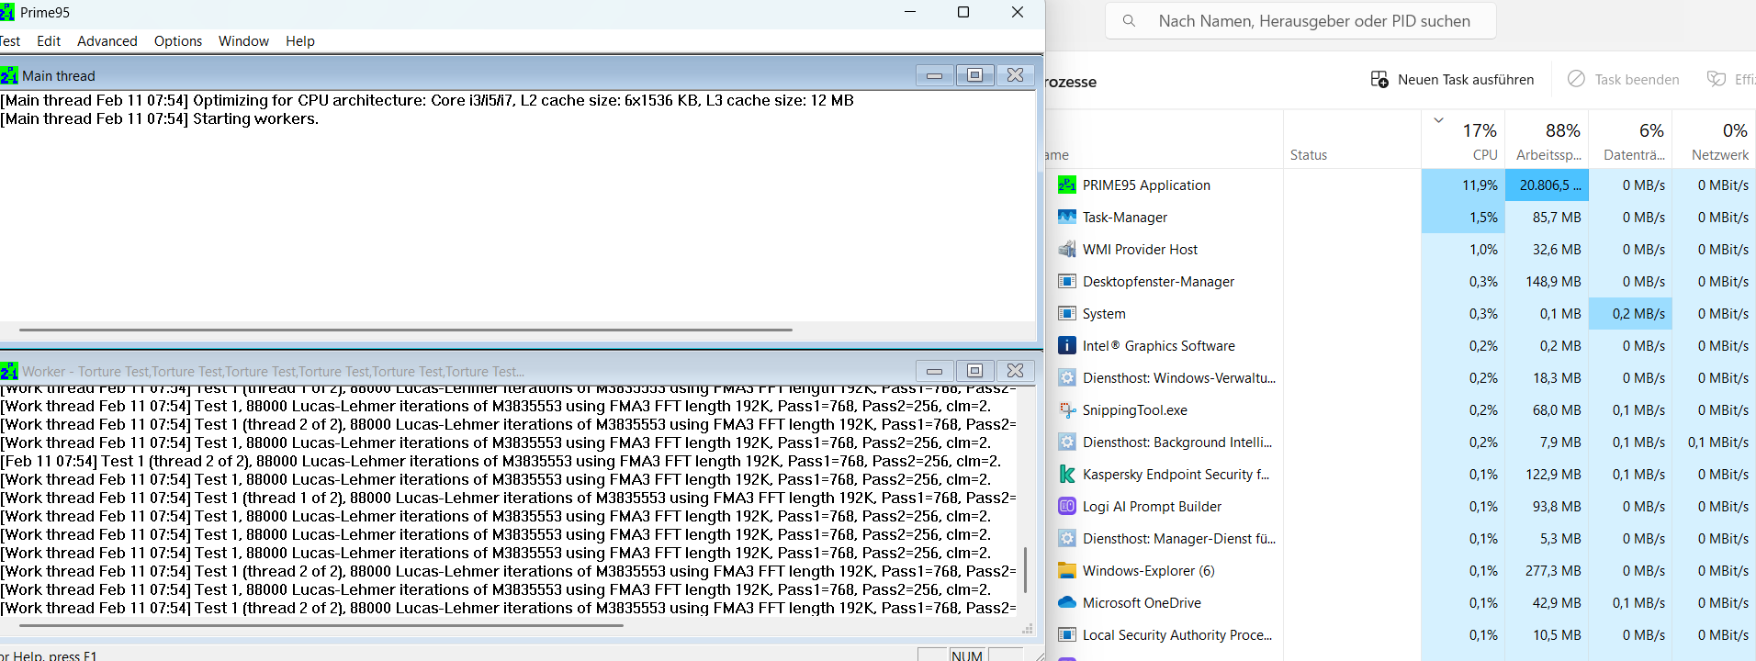Select the System process icon
The image size is (1756, 661).
point(1067,314)
